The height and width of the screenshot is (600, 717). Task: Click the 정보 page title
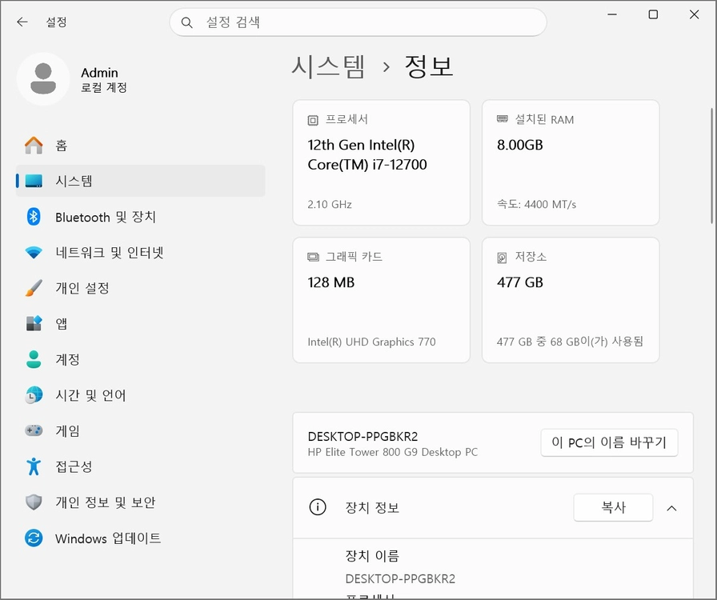pos(429,66)
